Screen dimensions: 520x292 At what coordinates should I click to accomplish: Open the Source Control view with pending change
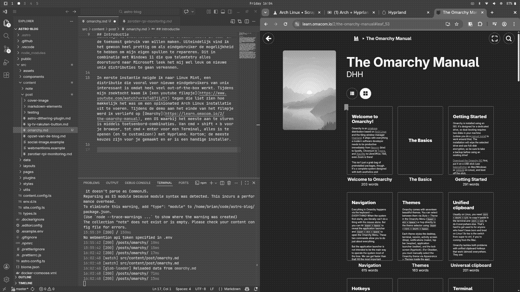[x=6, y=49]
